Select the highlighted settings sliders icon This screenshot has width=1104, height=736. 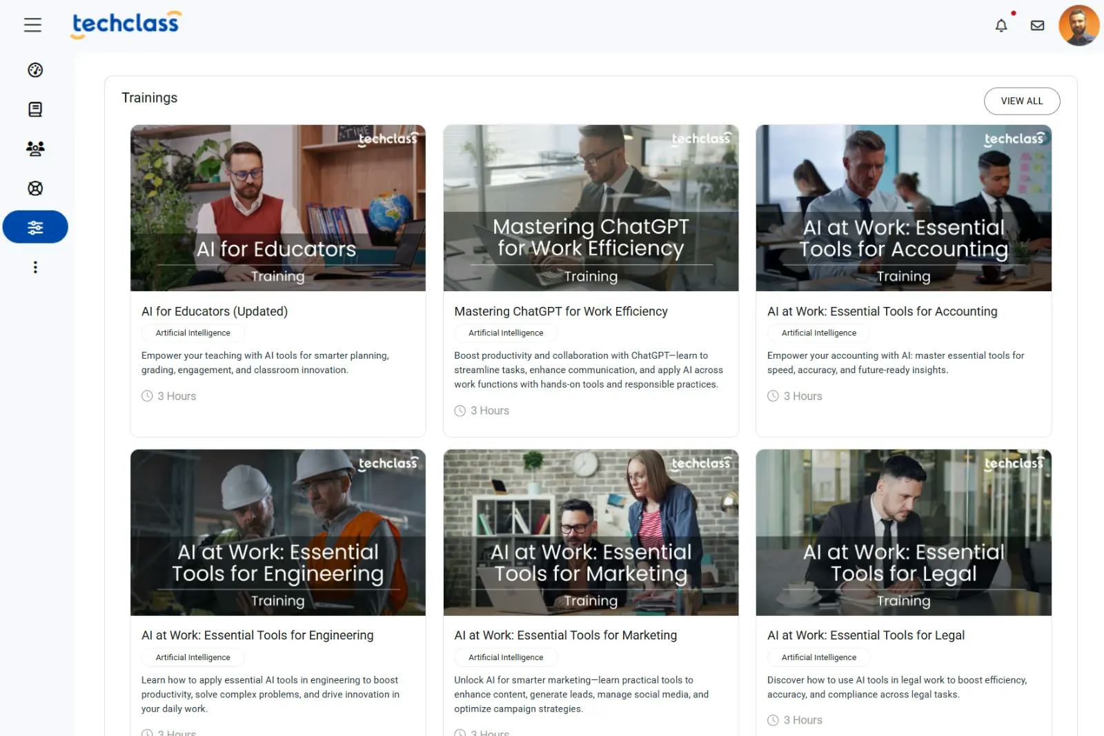(x=34, y=226)
